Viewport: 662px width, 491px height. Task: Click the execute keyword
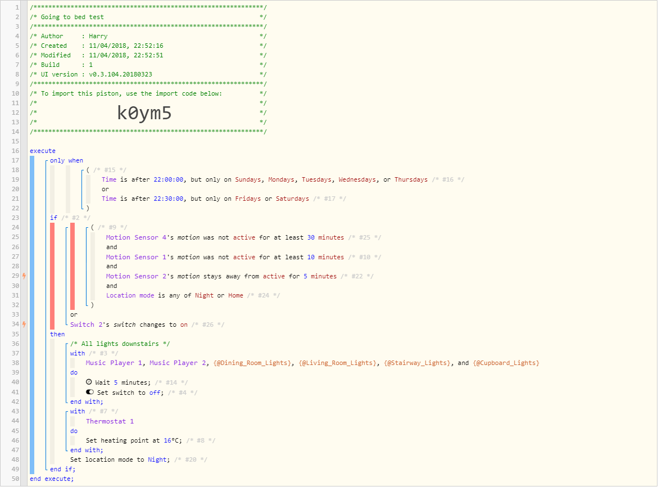click(43, 152)
